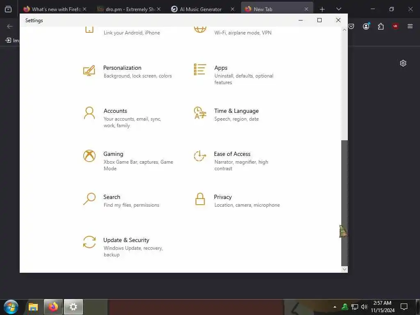Open volume control in system tray
Screen dimensions: 420x315
tap(364, 307)
